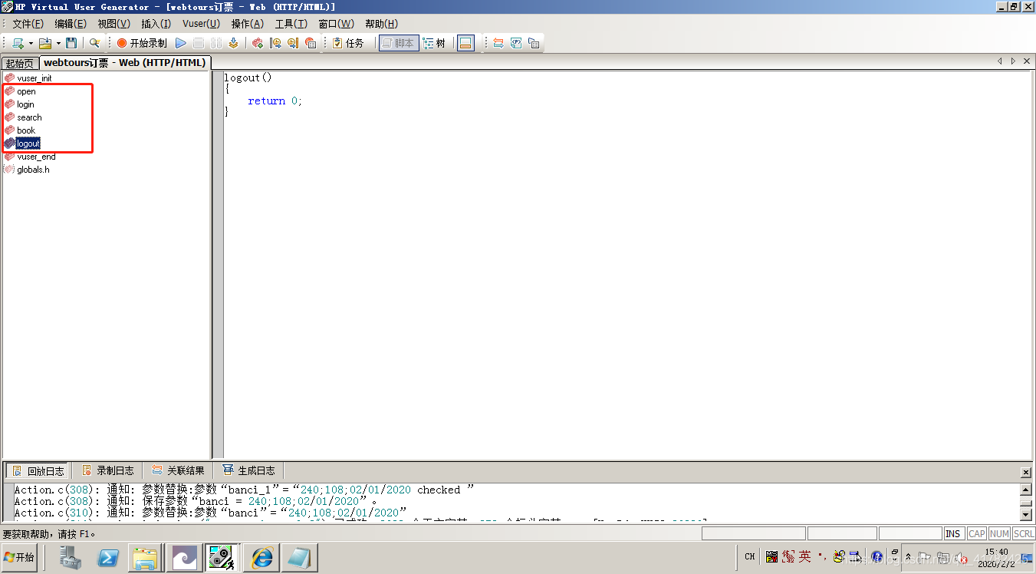Switch to the 起始页 tab
Viewport: 1036px width, 574px height.
[20, 63]
